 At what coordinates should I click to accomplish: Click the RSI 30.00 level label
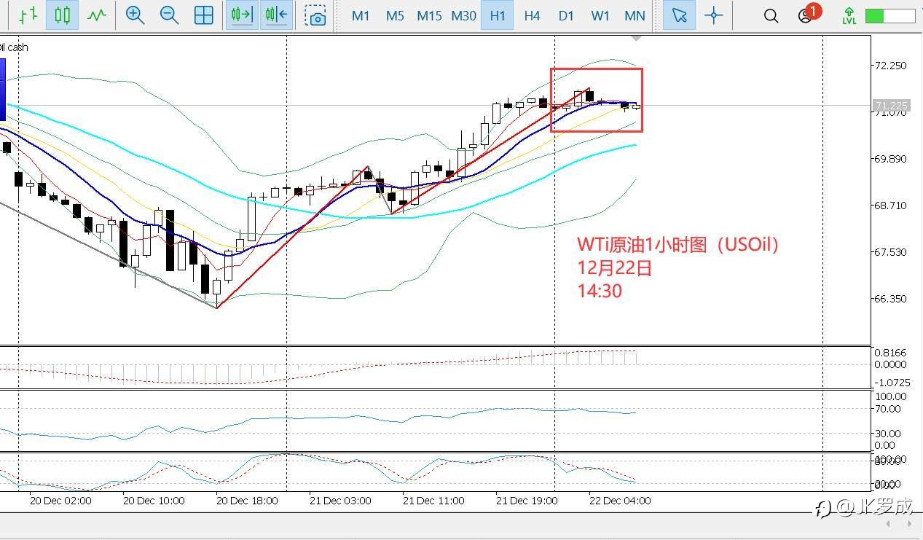click(889, 433)
